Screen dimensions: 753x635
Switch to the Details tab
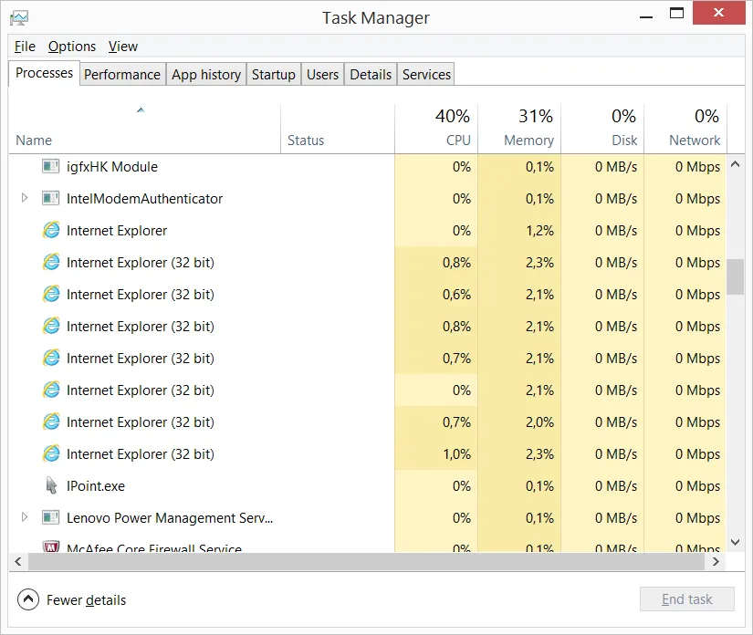point(371,75)
